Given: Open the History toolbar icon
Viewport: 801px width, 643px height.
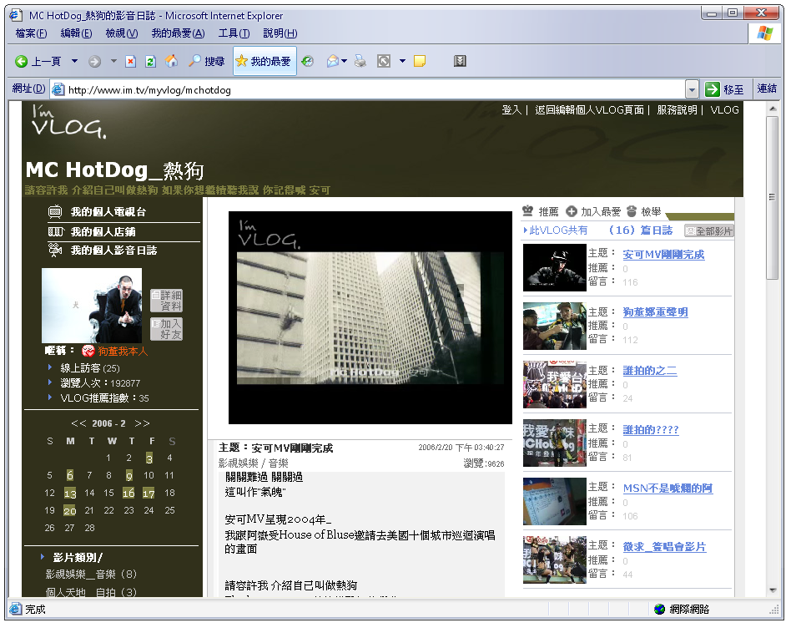Looking at the screenshot, I should tap(308, 61).
